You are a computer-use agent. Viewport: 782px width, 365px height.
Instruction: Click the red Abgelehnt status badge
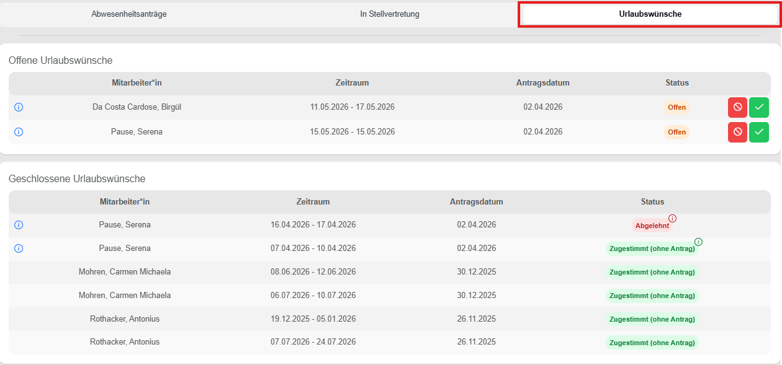(x=652, y=226)
